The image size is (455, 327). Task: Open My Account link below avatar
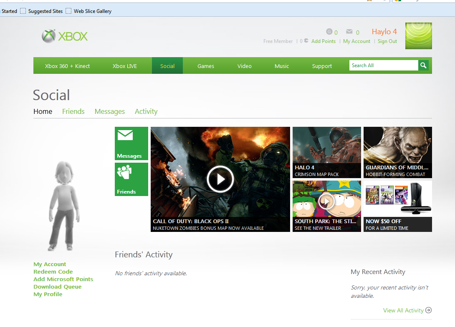coord(50,264)
